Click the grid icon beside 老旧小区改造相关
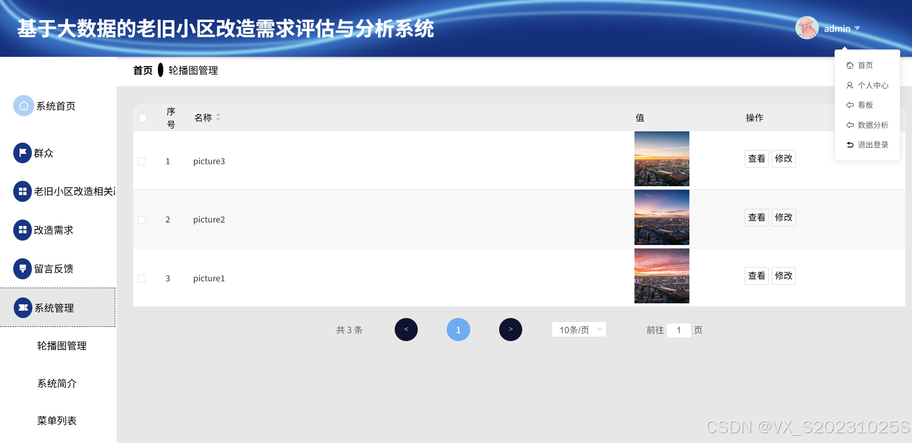 [x=23, y=192]
